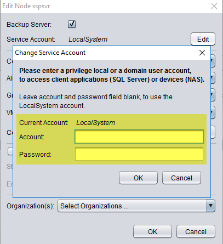Click the Current Account label
This screenshot has width=223, height=244.
point(44,123)
